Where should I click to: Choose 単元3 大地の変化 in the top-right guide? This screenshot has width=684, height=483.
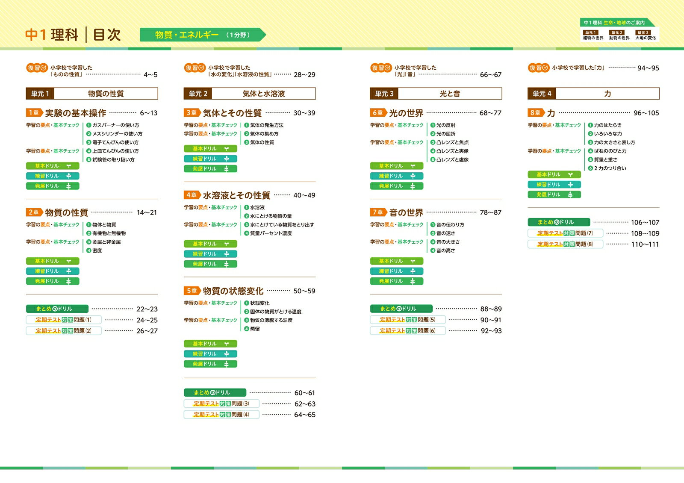pos(645,35)
